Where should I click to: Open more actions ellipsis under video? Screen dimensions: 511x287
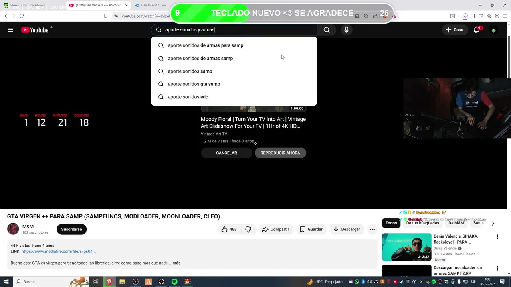point(372,229)
